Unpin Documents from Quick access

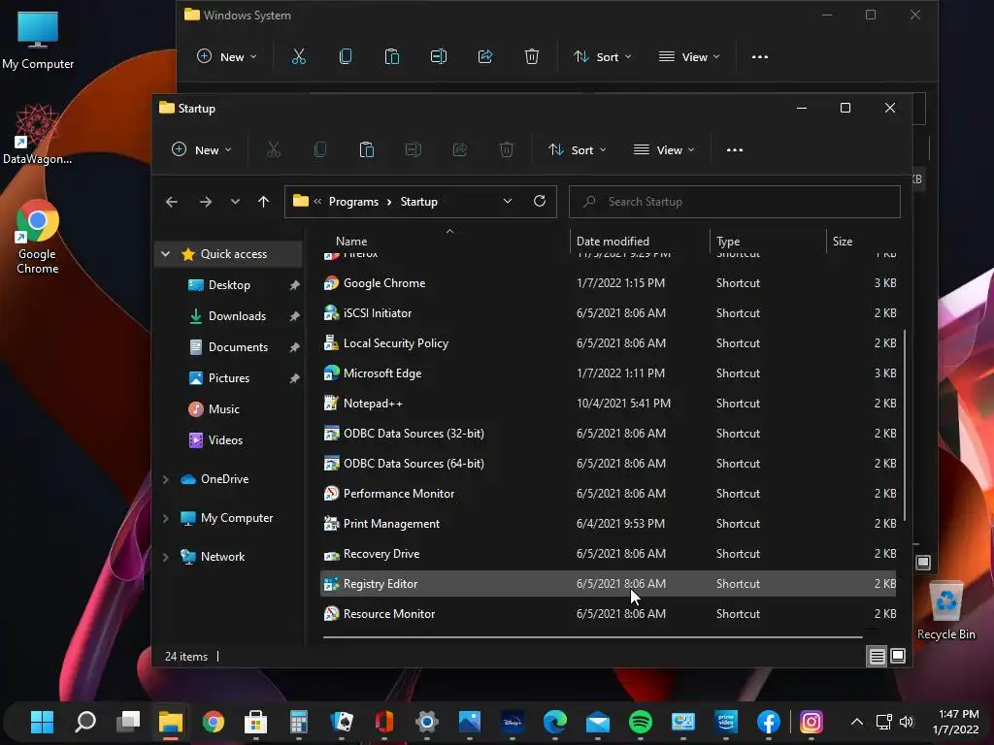pos(294,347)
